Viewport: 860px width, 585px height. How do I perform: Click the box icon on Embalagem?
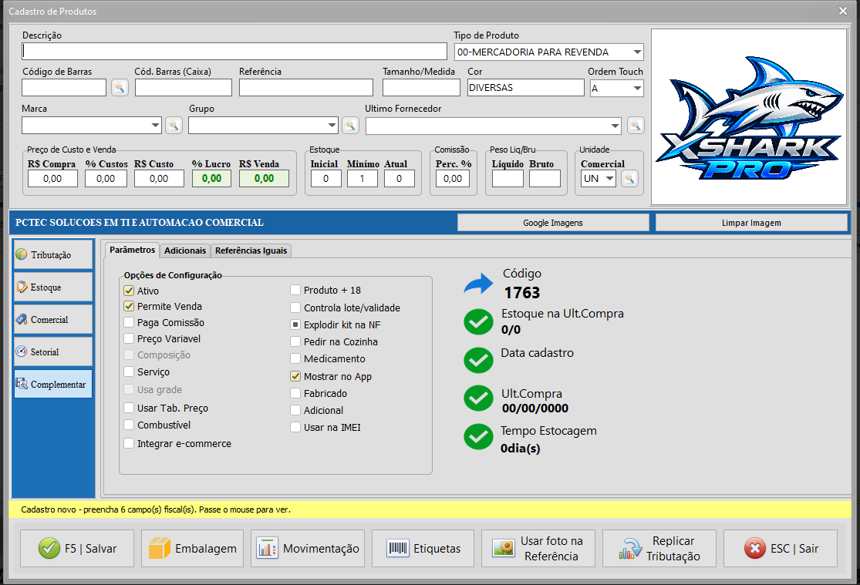click(x=160, y=548)
